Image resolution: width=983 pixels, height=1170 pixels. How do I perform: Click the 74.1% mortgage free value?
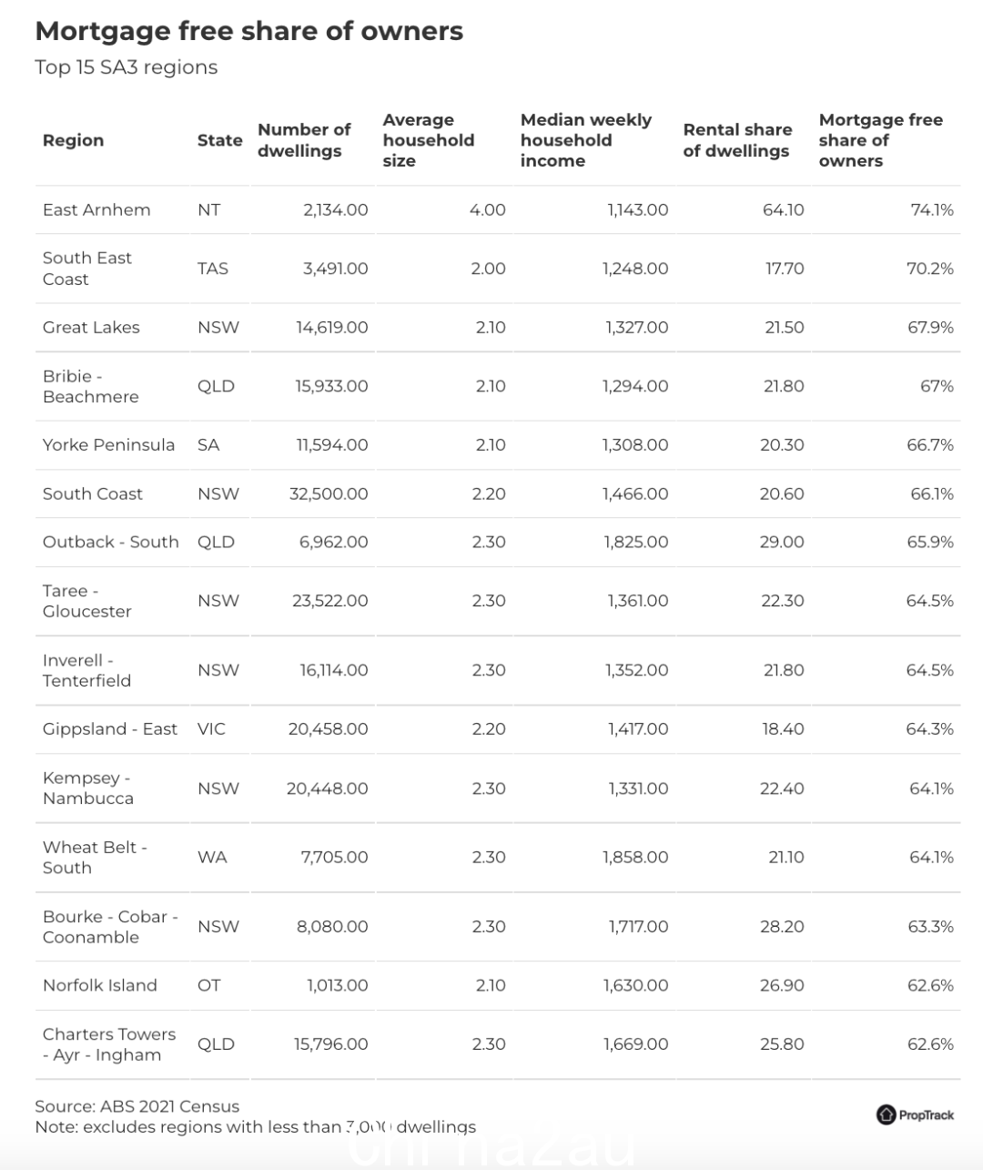click(932, 209)
